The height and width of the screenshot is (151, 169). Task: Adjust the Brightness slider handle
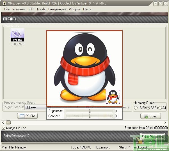tap(90, 111)
